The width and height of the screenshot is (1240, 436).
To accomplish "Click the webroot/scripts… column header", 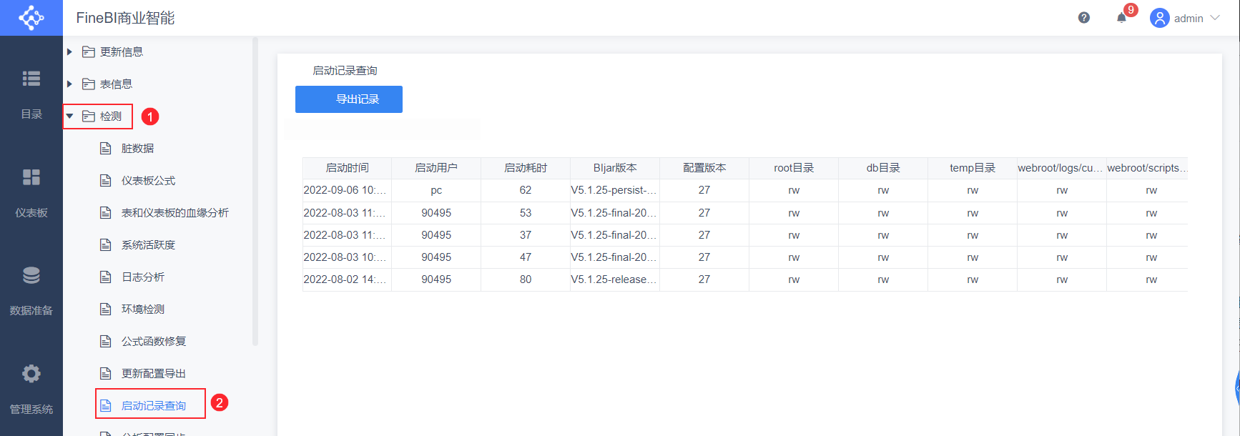I will pyautogui.click(x=1147, y=168).
